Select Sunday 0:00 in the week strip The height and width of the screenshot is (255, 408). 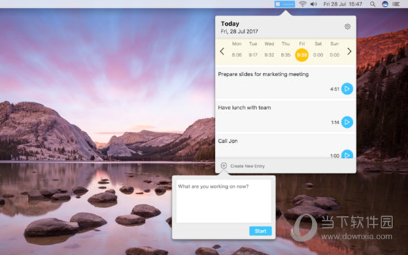tap(335, 50)
